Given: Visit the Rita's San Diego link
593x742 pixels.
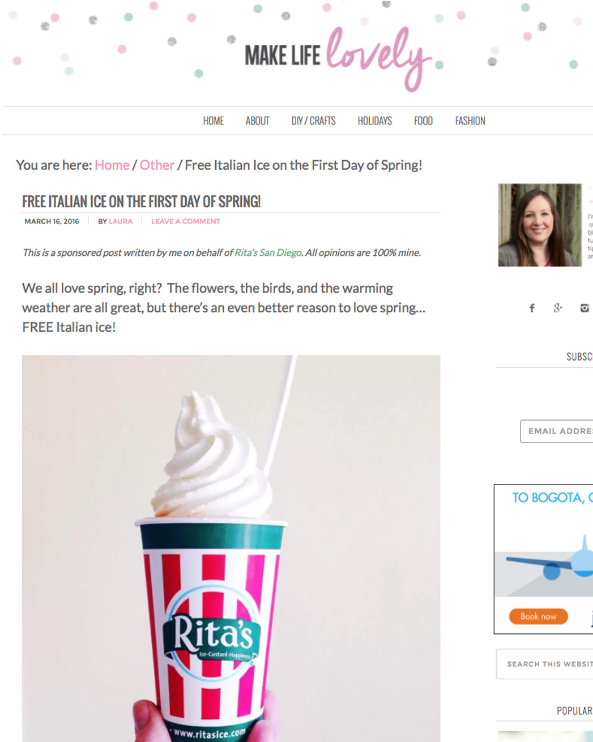Looking at the screenshot, I should (268, 252).
